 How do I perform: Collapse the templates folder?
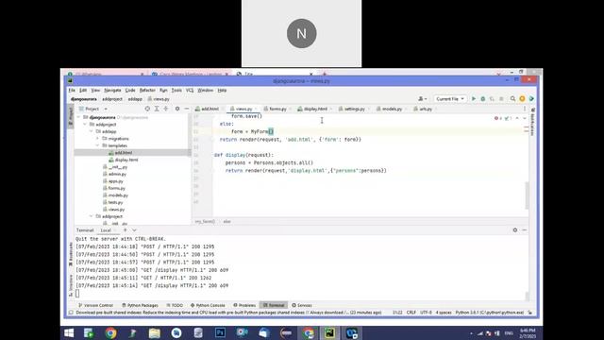[97, 145]
